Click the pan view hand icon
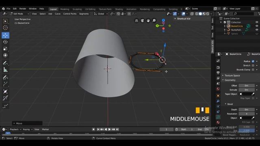Screen dimensions: 260x146 point(148,21)
